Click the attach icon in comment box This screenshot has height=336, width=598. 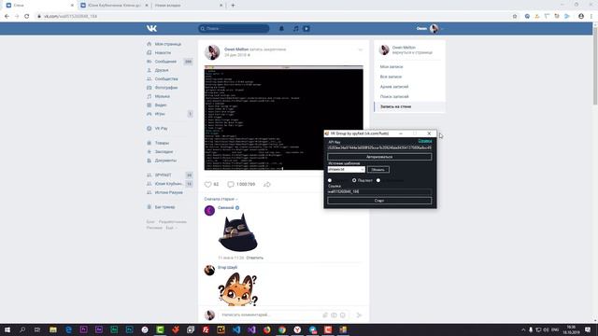(x=325, y=315)
